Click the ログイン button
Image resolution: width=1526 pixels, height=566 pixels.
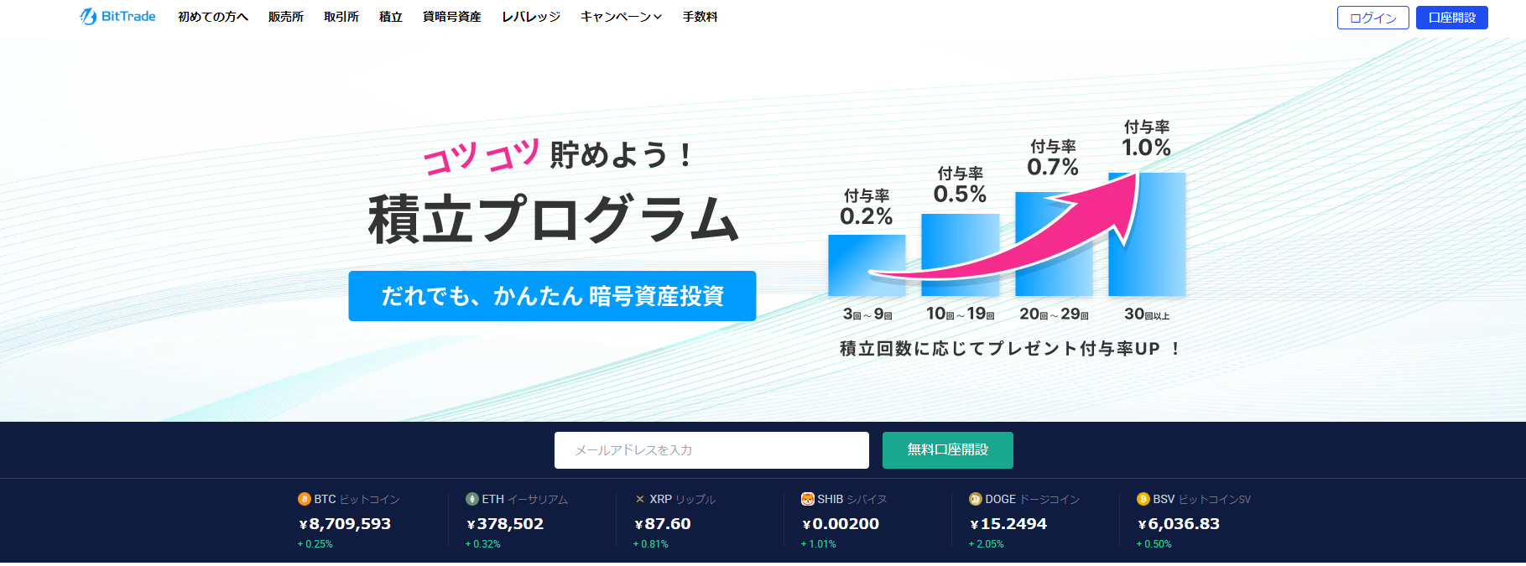(1372, 18)
